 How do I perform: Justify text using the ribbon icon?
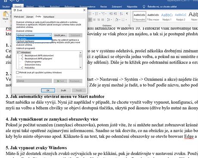pos(103,19)
